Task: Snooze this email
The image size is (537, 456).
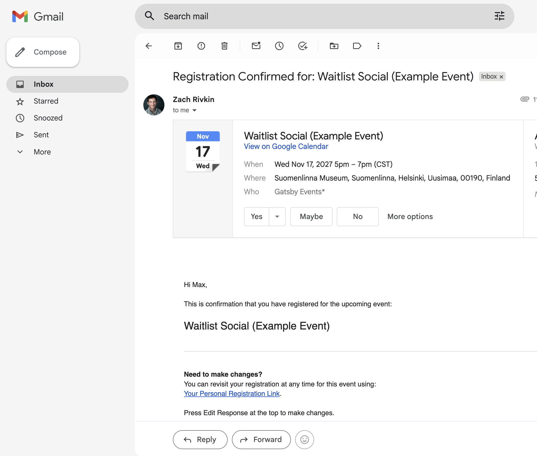Action: click(x=279, y=46)
